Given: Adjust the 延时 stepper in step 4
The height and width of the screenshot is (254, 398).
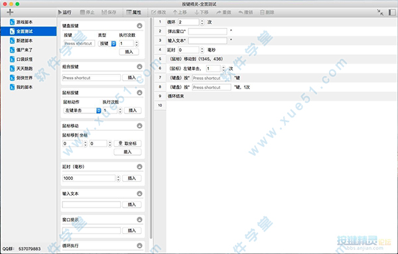Looking at the screenshot, I should (202, 50).
